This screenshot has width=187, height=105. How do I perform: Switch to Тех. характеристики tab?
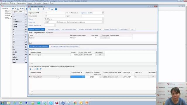point(69,29)
